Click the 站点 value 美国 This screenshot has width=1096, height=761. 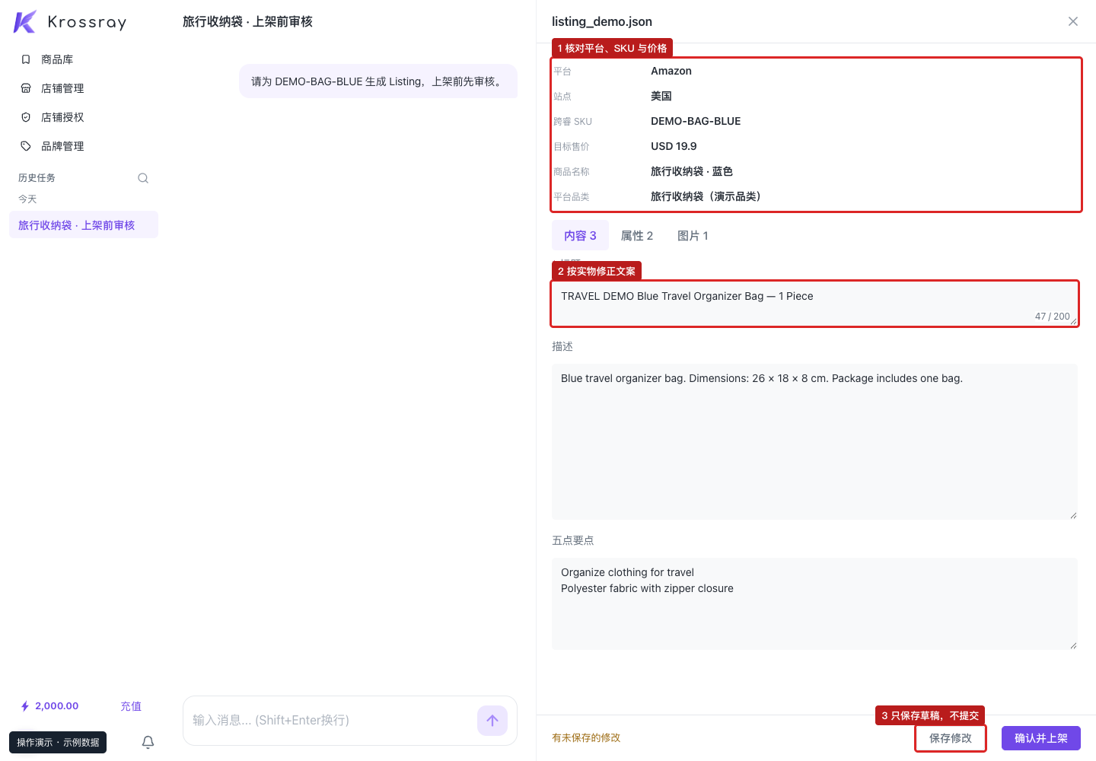(x=661, y=96)
